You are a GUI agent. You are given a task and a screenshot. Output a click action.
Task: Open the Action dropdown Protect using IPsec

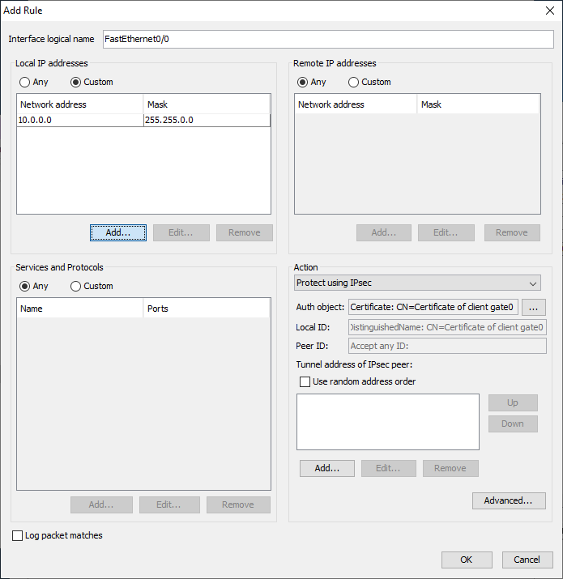(x=417, y=283)
